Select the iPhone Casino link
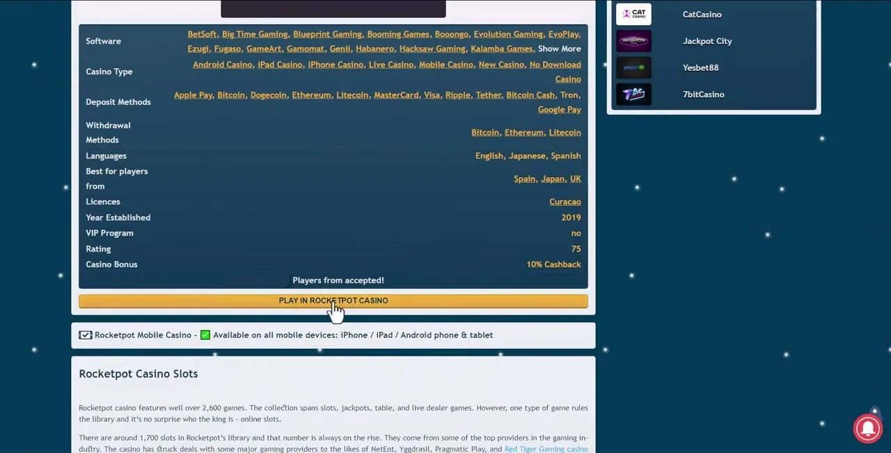The image size is (891, 453). pos(336,65)
